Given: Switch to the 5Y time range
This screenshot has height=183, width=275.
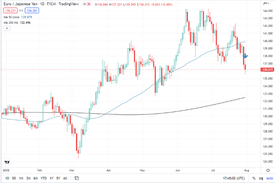Looking at the screenshot, I should click(58, 178).
